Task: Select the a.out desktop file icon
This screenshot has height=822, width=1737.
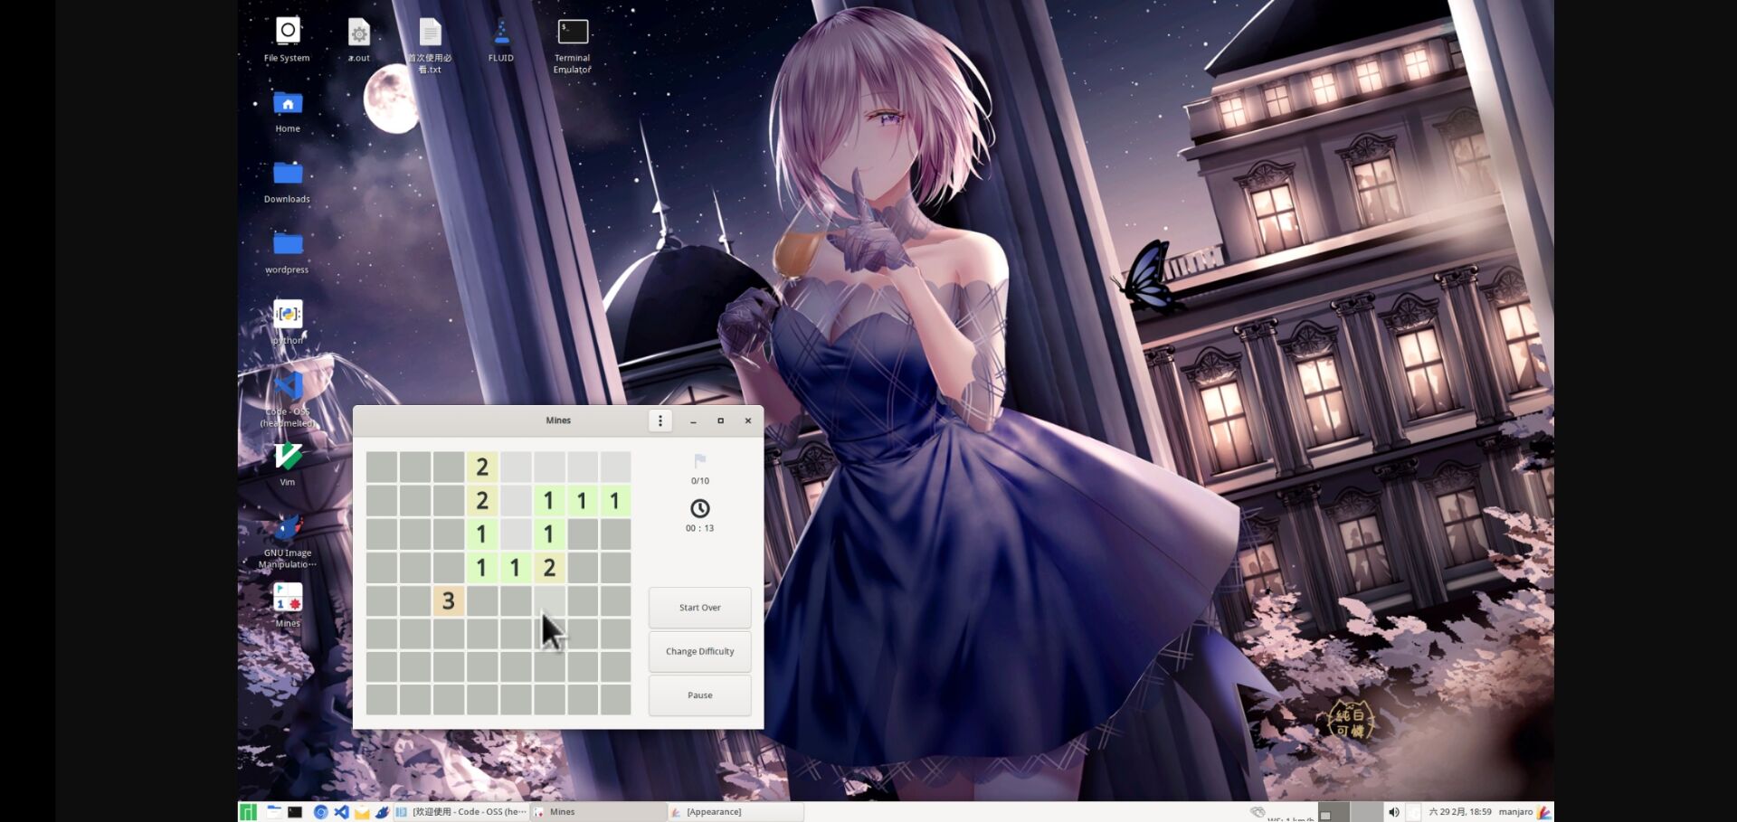Action: 359,39
